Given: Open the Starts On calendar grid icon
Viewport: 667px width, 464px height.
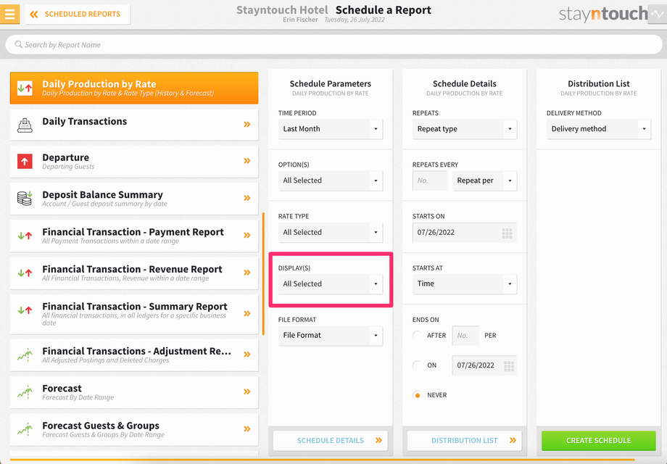Looking at the screenshot, I should (507, 233).
